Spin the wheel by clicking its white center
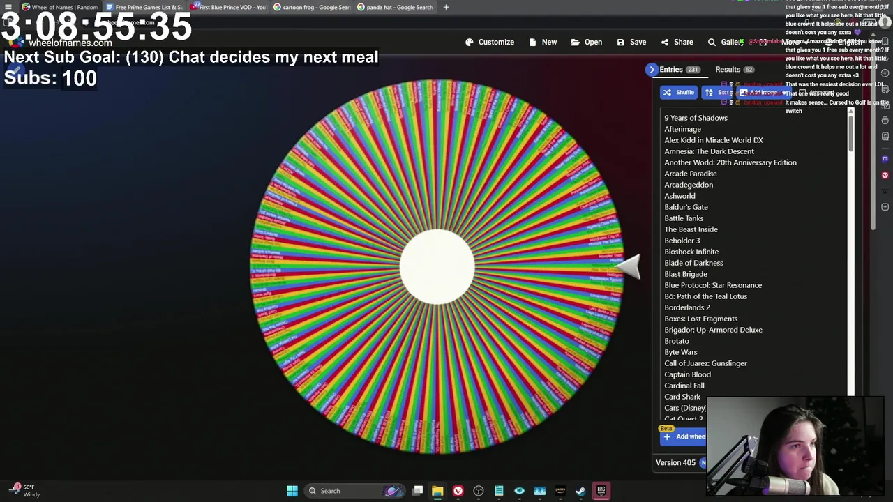Screen dimensions: 893x502 [x=437, y=267]
